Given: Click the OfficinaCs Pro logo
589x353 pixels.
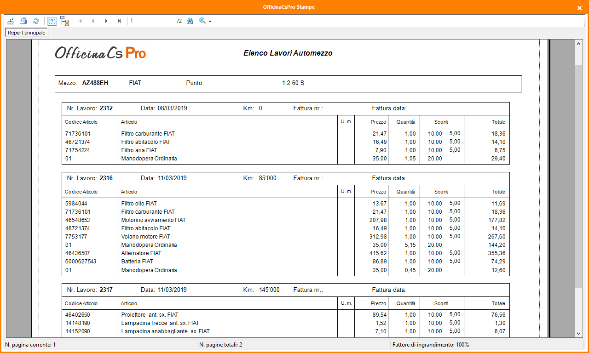Looking at the screenshot, I should 100,53.
